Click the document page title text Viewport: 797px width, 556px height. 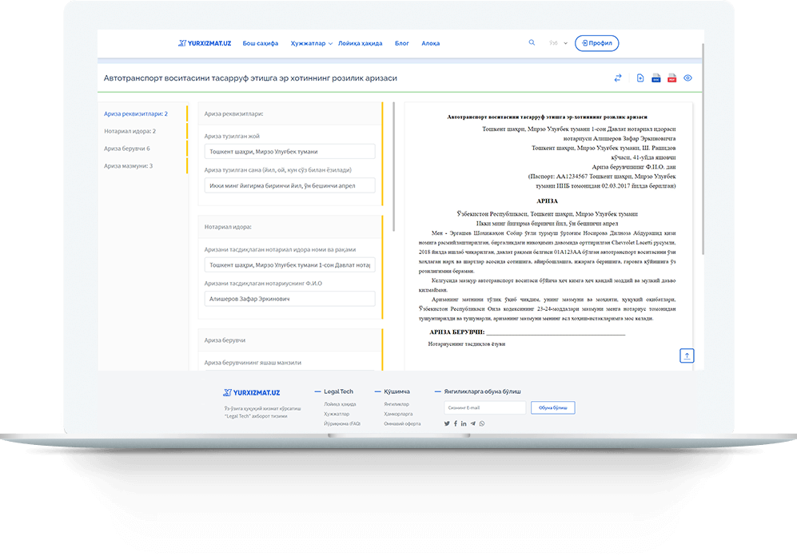pos(250,78)
